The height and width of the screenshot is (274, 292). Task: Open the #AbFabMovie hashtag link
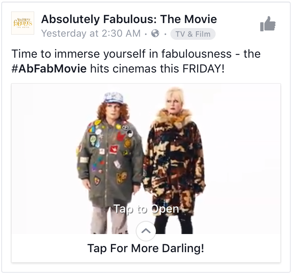click(x=49, y=69)
